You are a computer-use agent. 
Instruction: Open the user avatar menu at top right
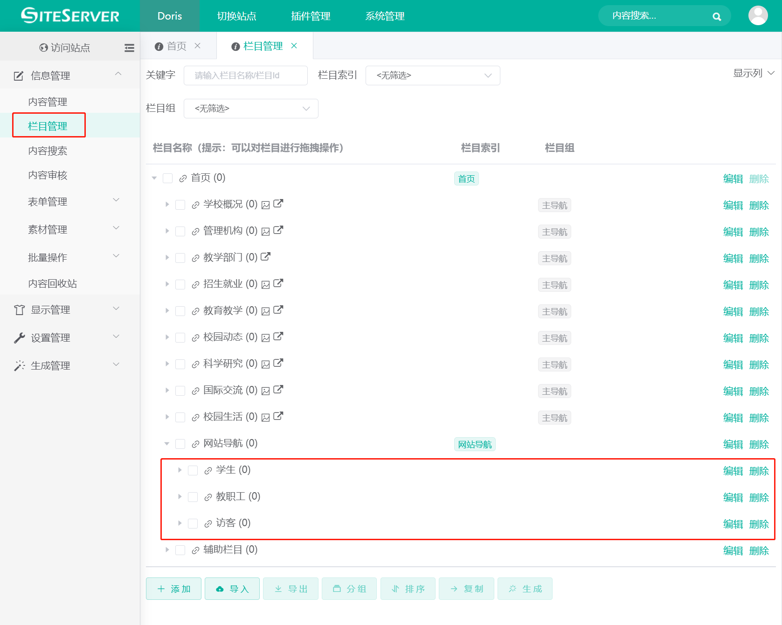point(758,15)
